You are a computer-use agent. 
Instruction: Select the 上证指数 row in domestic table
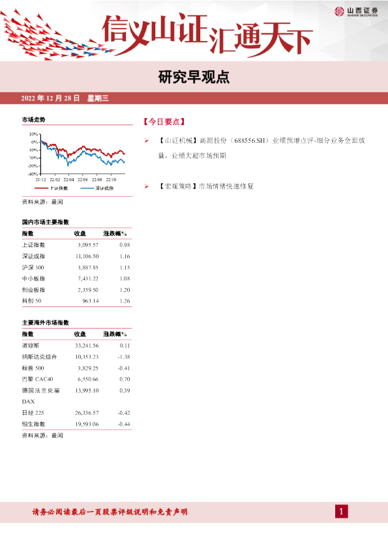[x=76, y=245]
